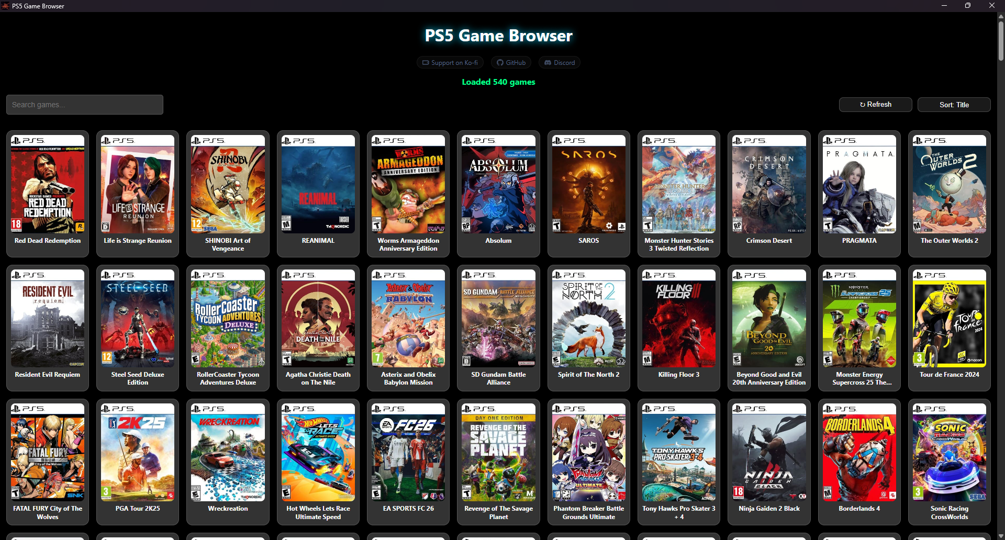Image resolution: width=1005 pixels, height=540 pixels.
Task: Select Life is Strange Reunion cover
Action: click(x=138, y=184)
